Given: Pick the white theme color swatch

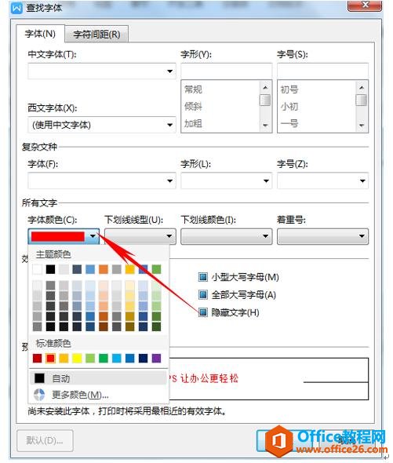Looking at the screenshot, I should [37, 269].
